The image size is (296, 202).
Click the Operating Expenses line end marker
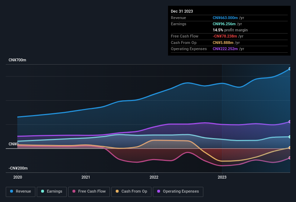coord(290,122)
